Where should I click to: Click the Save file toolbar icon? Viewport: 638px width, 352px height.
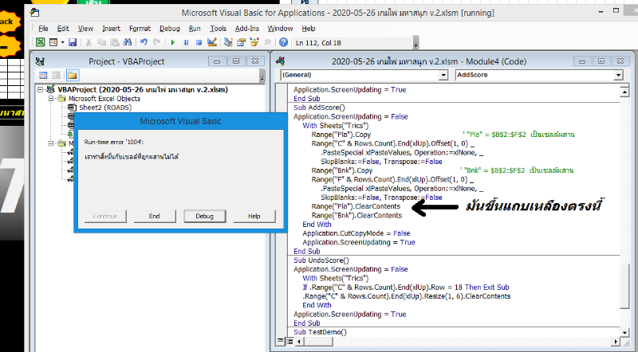coord(73,42)
